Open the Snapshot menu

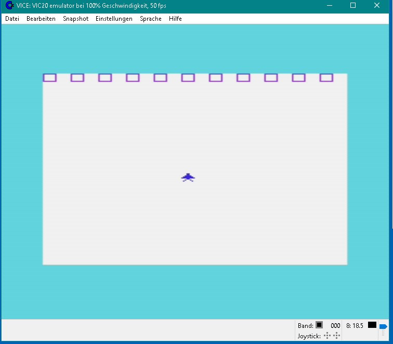click(x=76, y=19)
